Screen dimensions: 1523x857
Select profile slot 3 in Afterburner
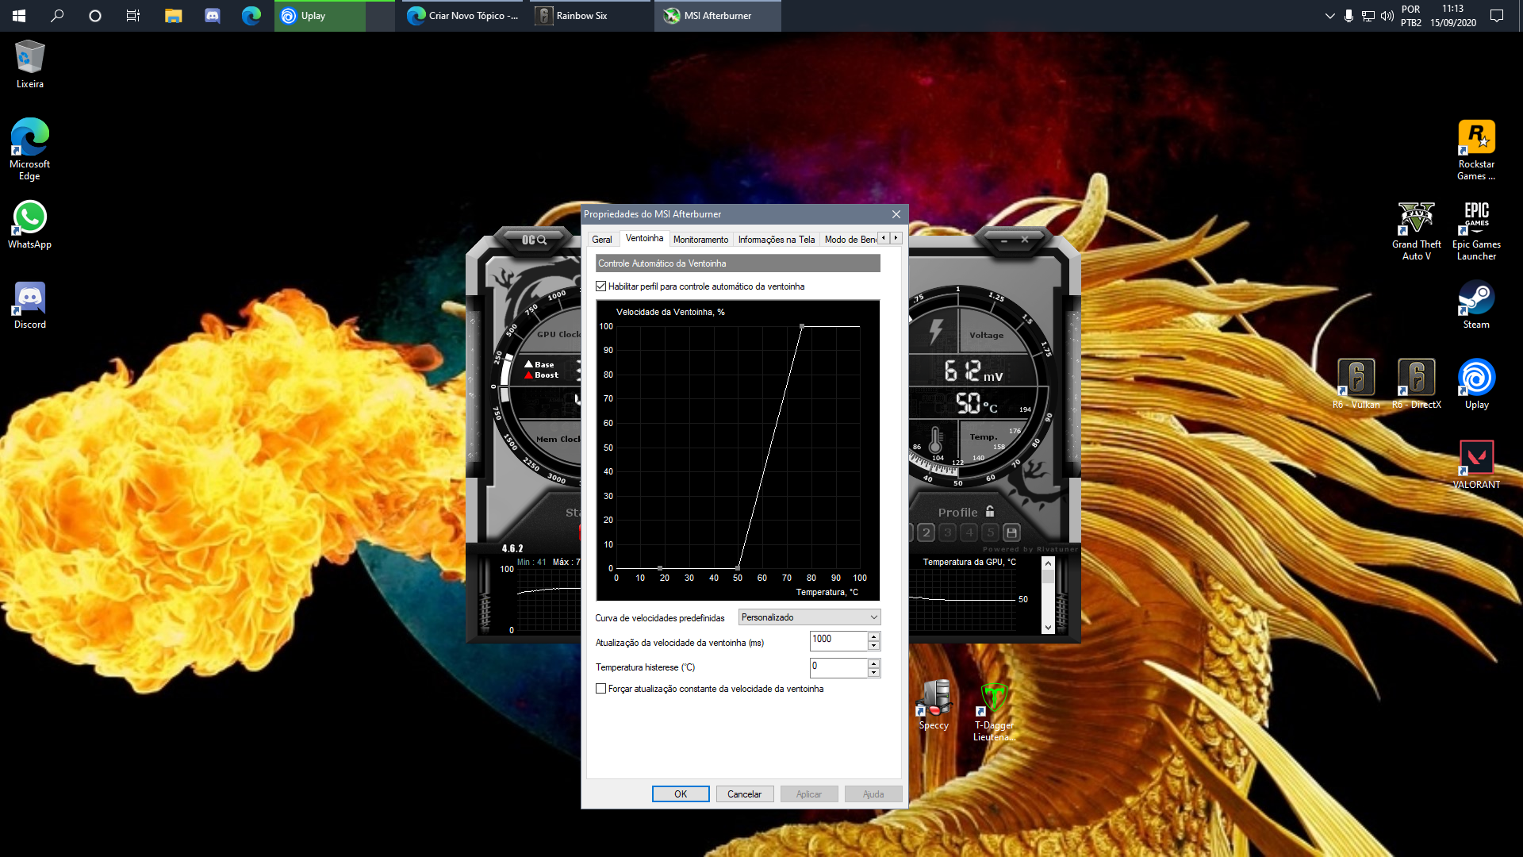948,532
